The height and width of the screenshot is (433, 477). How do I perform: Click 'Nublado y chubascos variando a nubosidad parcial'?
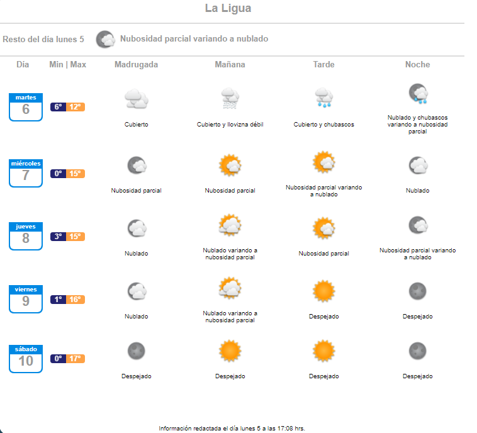417,125
